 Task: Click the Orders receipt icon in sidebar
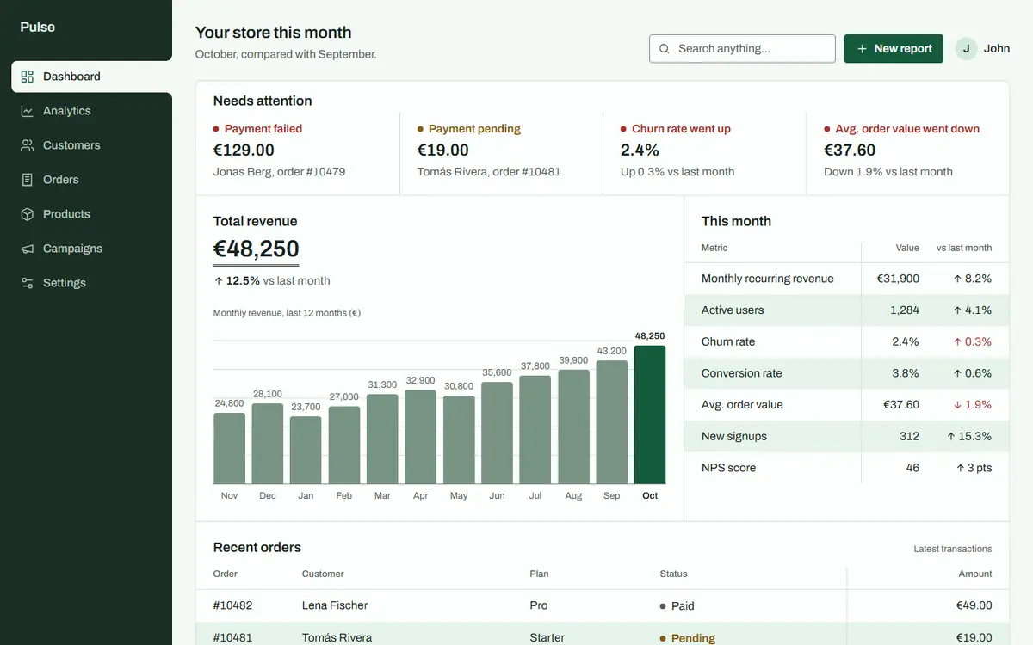coord(28,180)
